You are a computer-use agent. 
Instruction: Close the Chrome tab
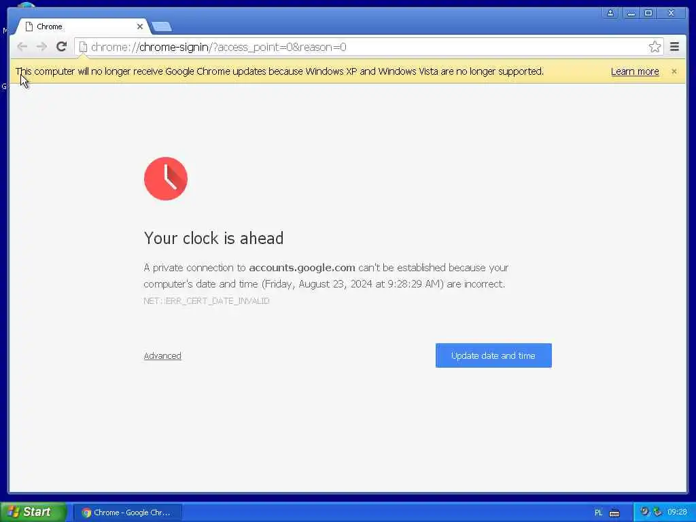(x=140, y=27)
